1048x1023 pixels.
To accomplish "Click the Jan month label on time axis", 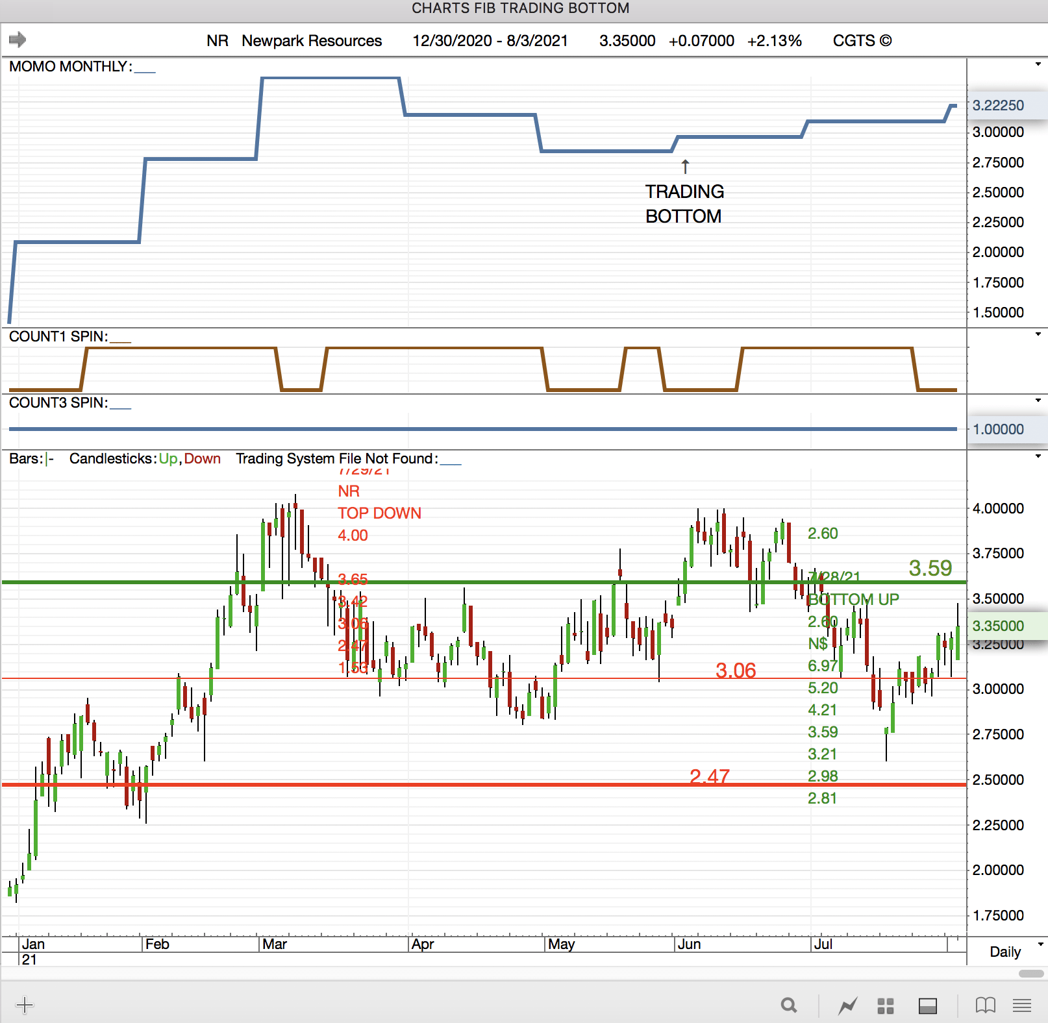I will 33,944.
